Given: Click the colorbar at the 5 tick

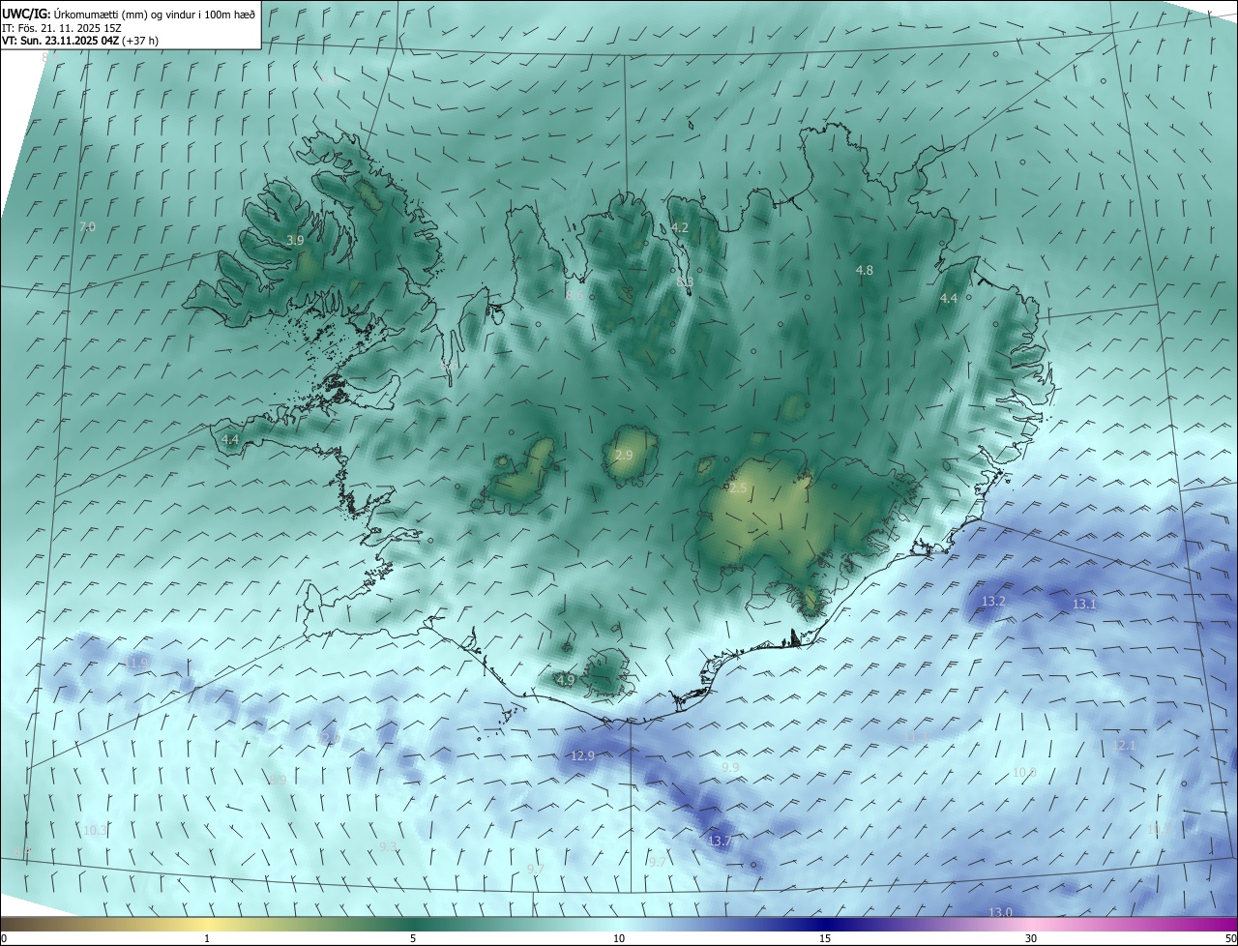Looking at the screenshot, I should 413,924.
